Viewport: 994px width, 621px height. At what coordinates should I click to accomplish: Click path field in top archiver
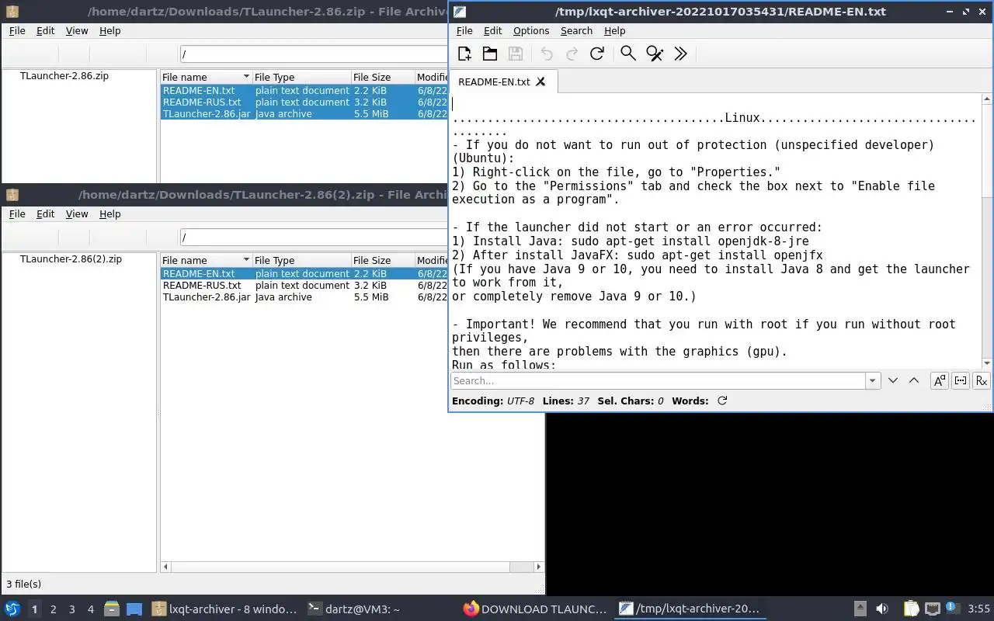[x=314, y=54]
